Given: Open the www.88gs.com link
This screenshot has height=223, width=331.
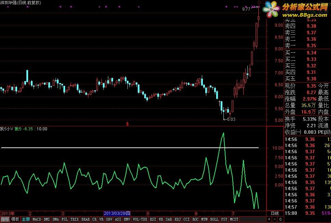Looking at the screenshot, I should point(305,15).
